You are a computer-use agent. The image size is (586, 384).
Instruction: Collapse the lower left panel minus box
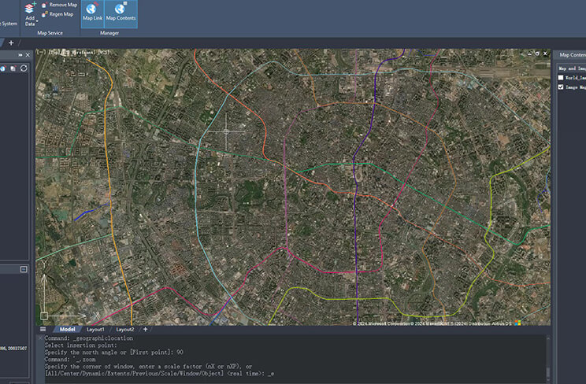pos(24,269)
